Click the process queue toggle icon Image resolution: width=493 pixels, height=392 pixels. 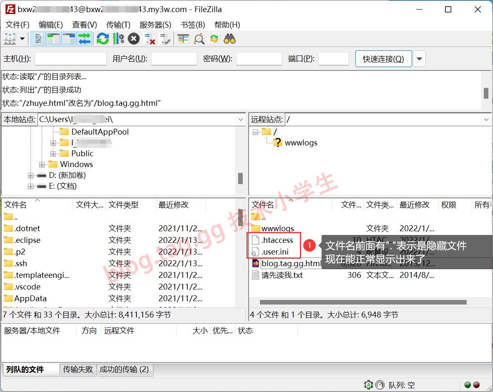(x=118, y=39)
